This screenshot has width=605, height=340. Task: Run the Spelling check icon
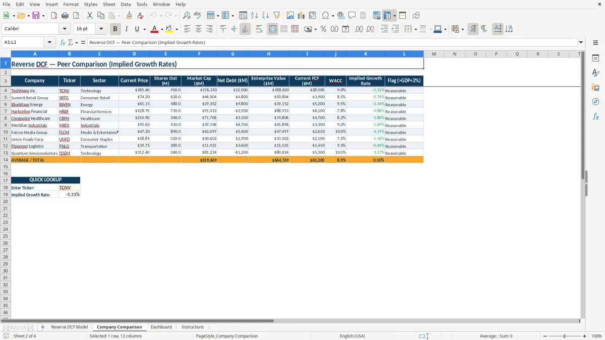point(197,16)
